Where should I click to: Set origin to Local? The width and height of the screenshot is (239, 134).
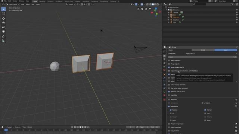(226, 50)
